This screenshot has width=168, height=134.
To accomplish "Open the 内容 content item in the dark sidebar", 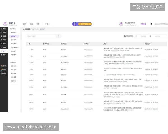I will 3,40.
